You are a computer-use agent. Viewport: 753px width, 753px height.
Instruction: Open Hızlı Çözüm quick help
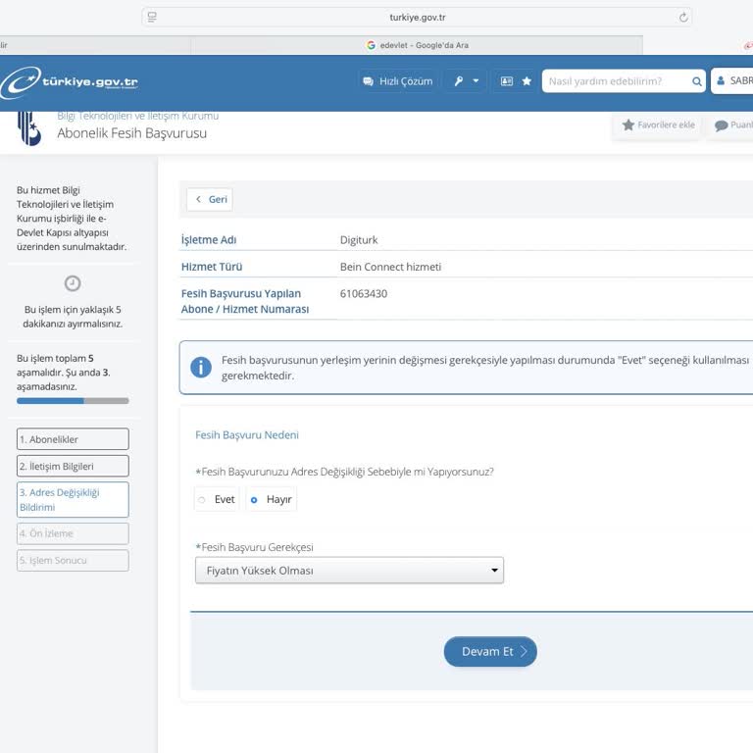[x=398, y=81]
